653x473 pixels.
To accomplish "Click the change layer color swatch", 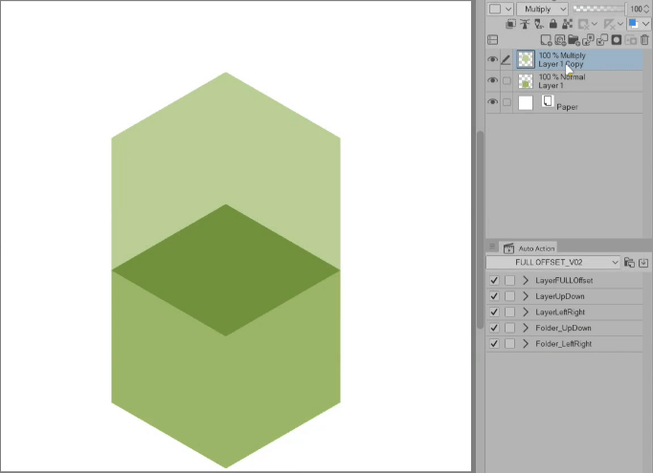I will coord(633,24).
